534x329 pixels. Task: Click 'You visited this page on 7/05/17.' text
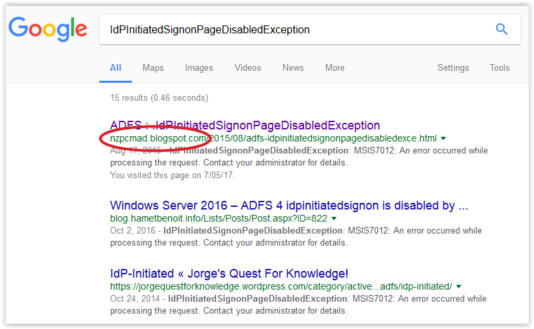tap(172, 176)
